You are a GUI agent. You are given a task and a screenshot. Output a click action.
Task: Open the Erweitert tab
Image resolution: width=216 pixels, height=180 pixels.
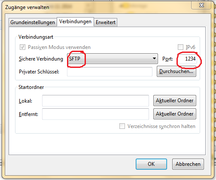coord(106,22)
